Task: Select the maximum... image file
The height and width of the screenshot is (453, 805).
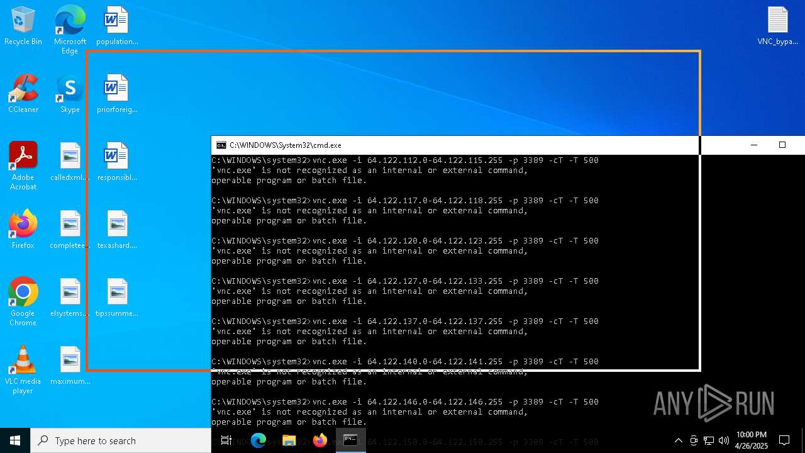Action: pos(70,366)
